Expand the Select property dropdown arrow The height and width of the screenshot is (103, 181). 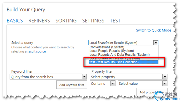click(x=165, y=77)
